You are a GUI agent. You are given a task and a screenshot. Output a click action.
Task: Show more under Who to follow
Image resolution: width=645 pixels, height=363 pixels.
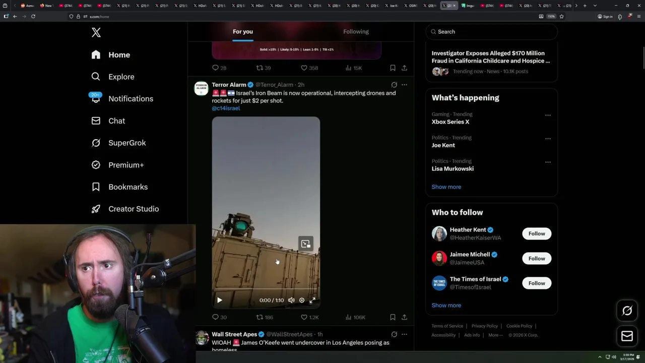446,306
